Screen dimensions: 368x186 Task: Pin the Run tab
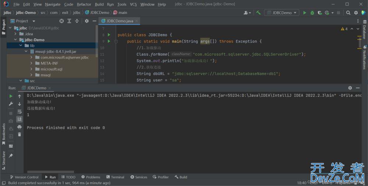[x=11, y=156]
